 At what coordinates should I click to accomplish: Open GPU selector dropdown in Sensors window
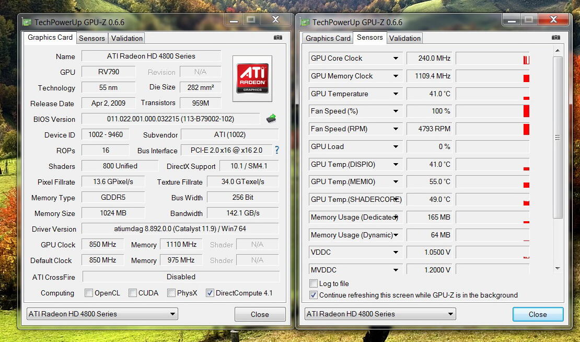point(380,314)
